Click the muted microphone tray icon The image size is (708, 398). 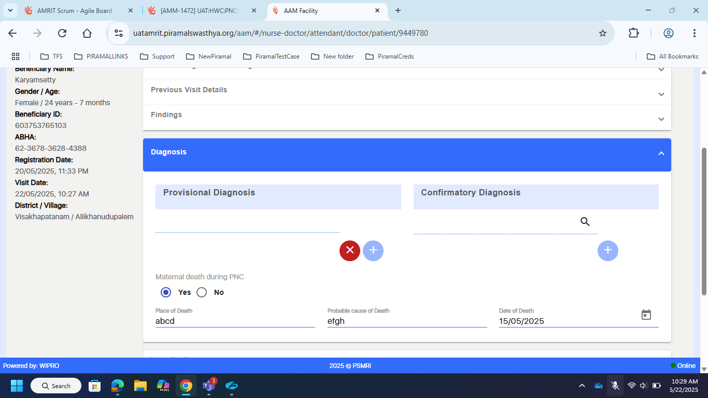click(x=615, y=386)
